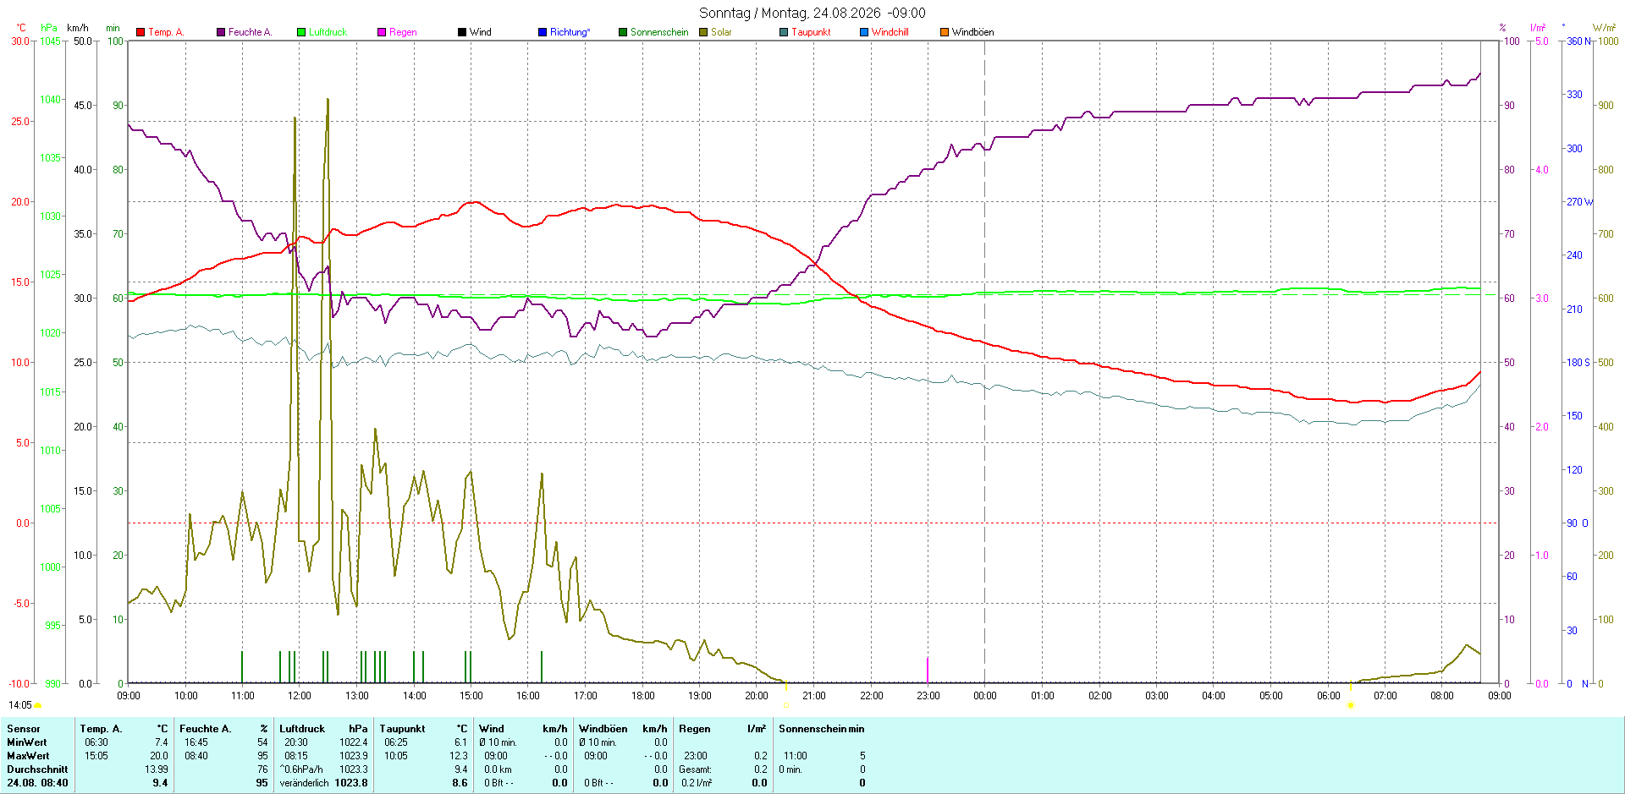The image size is (1625, 794).
Task: Select the maximum temperature time '15:05'
Action: point(96,756)
